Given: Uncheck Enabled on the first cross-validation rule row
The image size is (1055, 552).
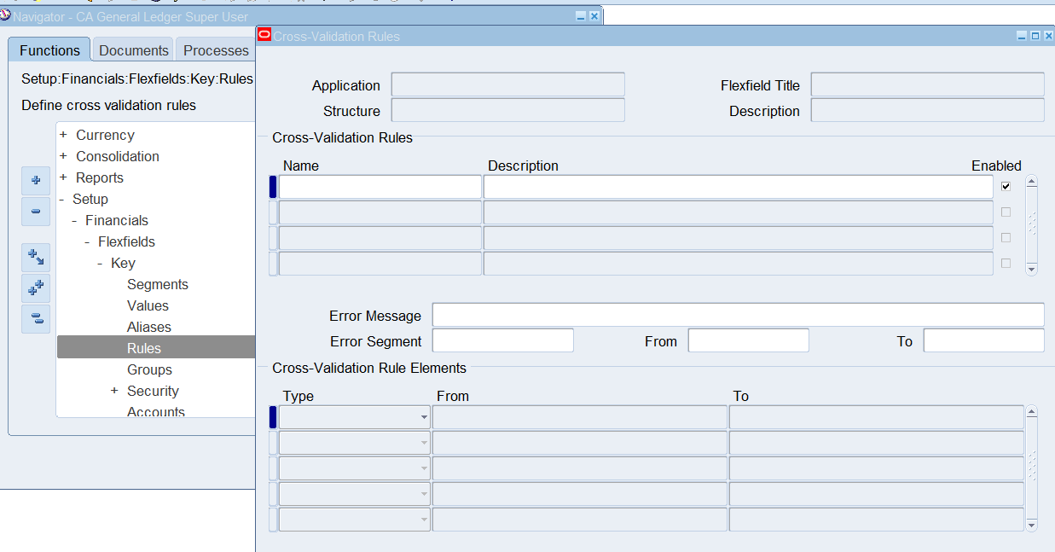Looking at the screenshot, I should tap(1006, 187).
